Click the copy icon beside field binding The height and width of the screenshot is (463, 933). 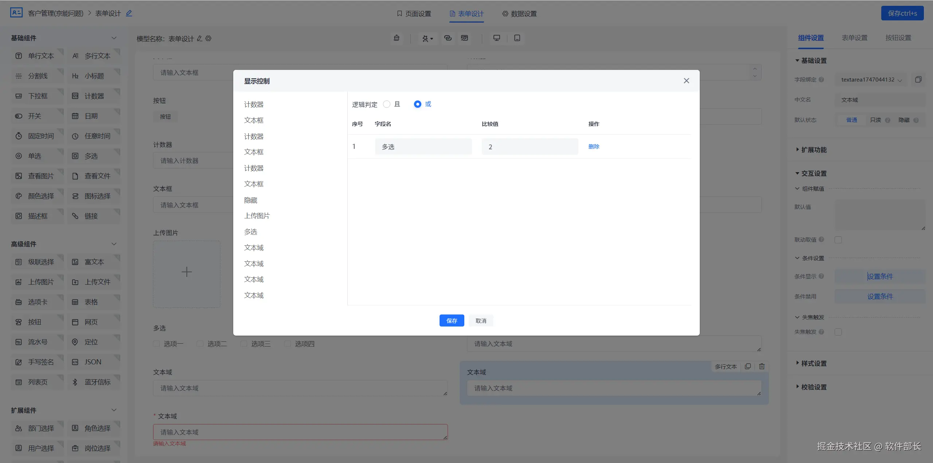pos(918,79)
